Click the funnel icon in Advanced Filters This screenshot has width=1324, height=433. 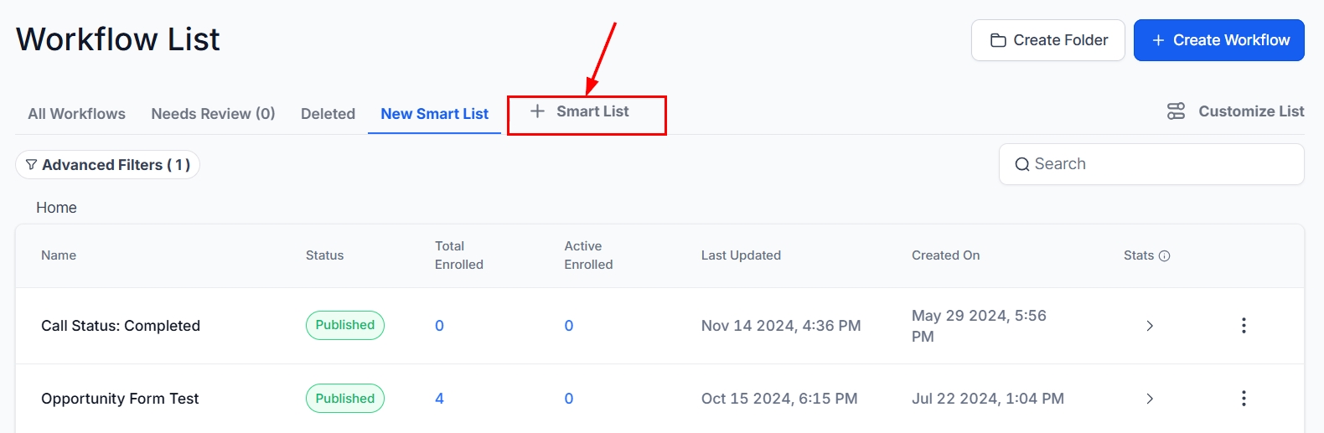(x=32, y=165)
